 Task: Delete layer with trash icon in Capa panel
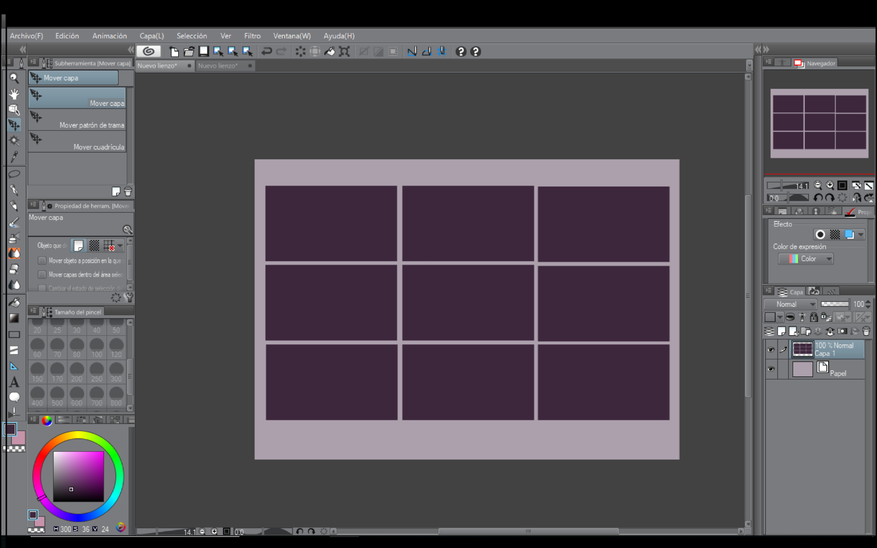pyautogui.click(x=866, y=331)
